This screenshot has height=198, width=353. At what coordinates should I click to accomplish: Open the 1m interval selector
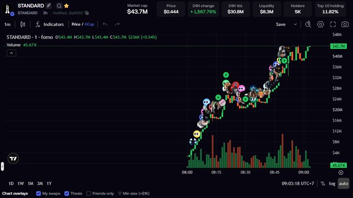(x=7, y=24)
